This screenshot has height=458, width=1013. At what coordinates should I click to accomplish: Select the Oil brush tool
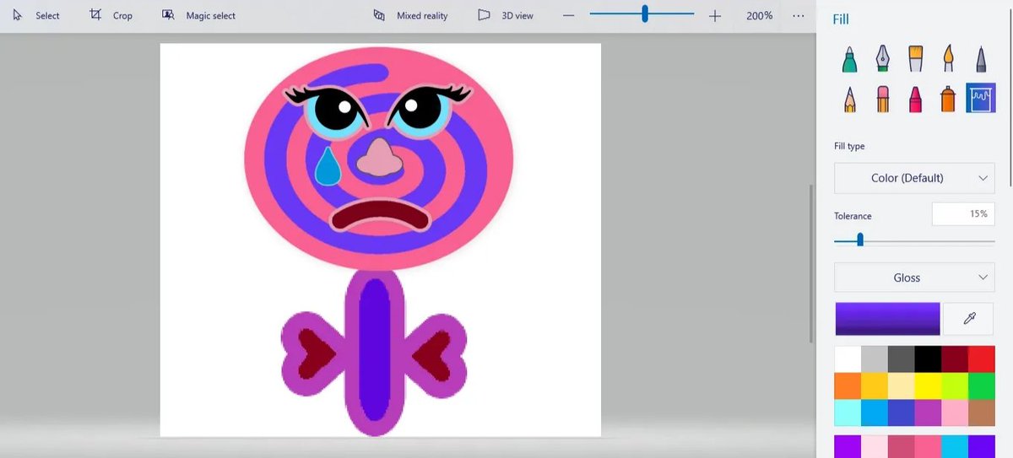[915, 58]
